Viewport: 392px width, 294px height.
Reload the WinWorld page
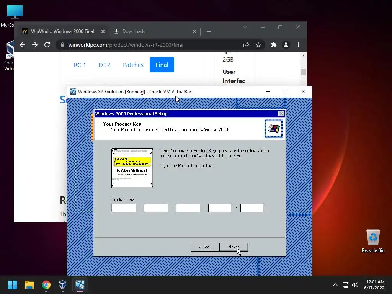pos(47,45)
